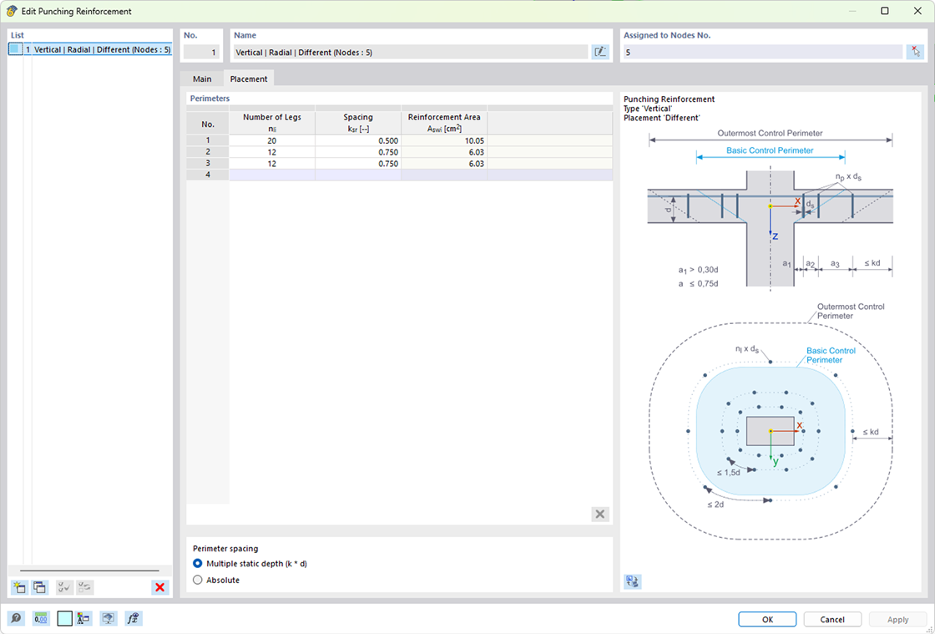Create a new punching reinforcement list item
Image resolution: width=935 pixels, height=634 pixels.
pos(19,587)
